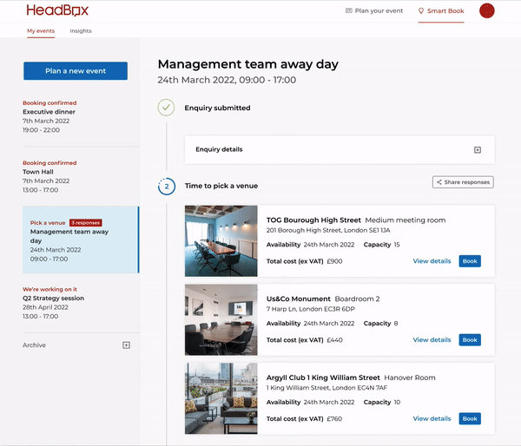Image resolution: width=521 pixels, height=446 pixels.
Task: Click the Pick a venue status label
Action: (x=48, y=223)
